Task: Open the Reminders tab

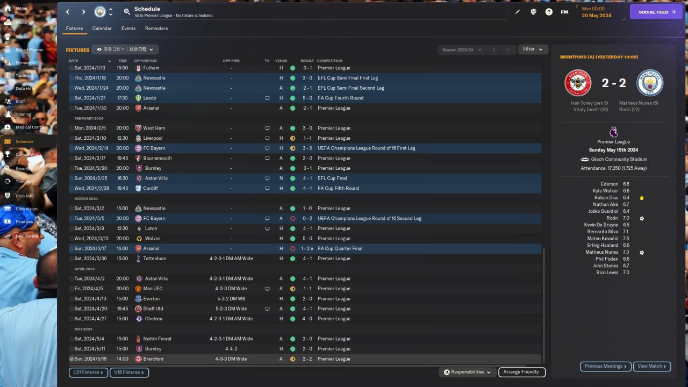Action: point(156,28)
